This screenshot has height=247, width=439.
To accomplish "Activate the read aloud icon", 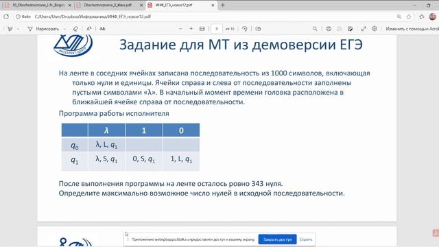I will coord(89,29).
